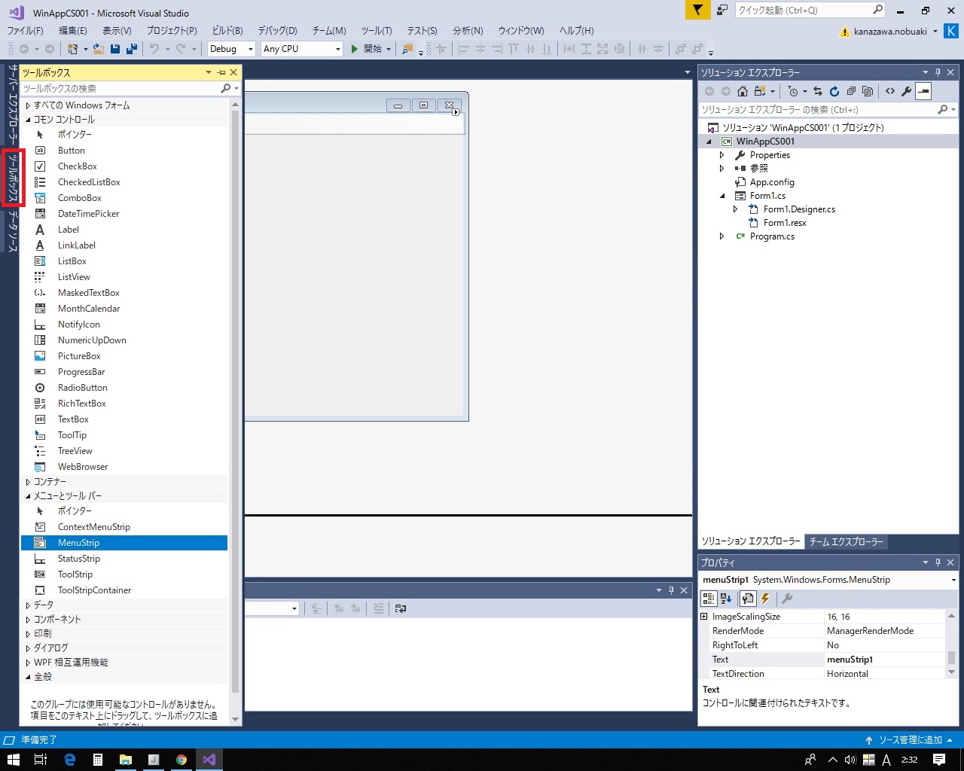Expand the データ Toolbox group

(x=29, y=605)
